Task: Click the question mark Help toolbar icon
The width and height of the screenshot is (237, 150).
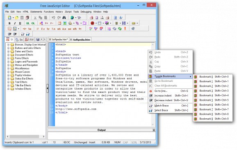Action: click(x=115, y=18)
